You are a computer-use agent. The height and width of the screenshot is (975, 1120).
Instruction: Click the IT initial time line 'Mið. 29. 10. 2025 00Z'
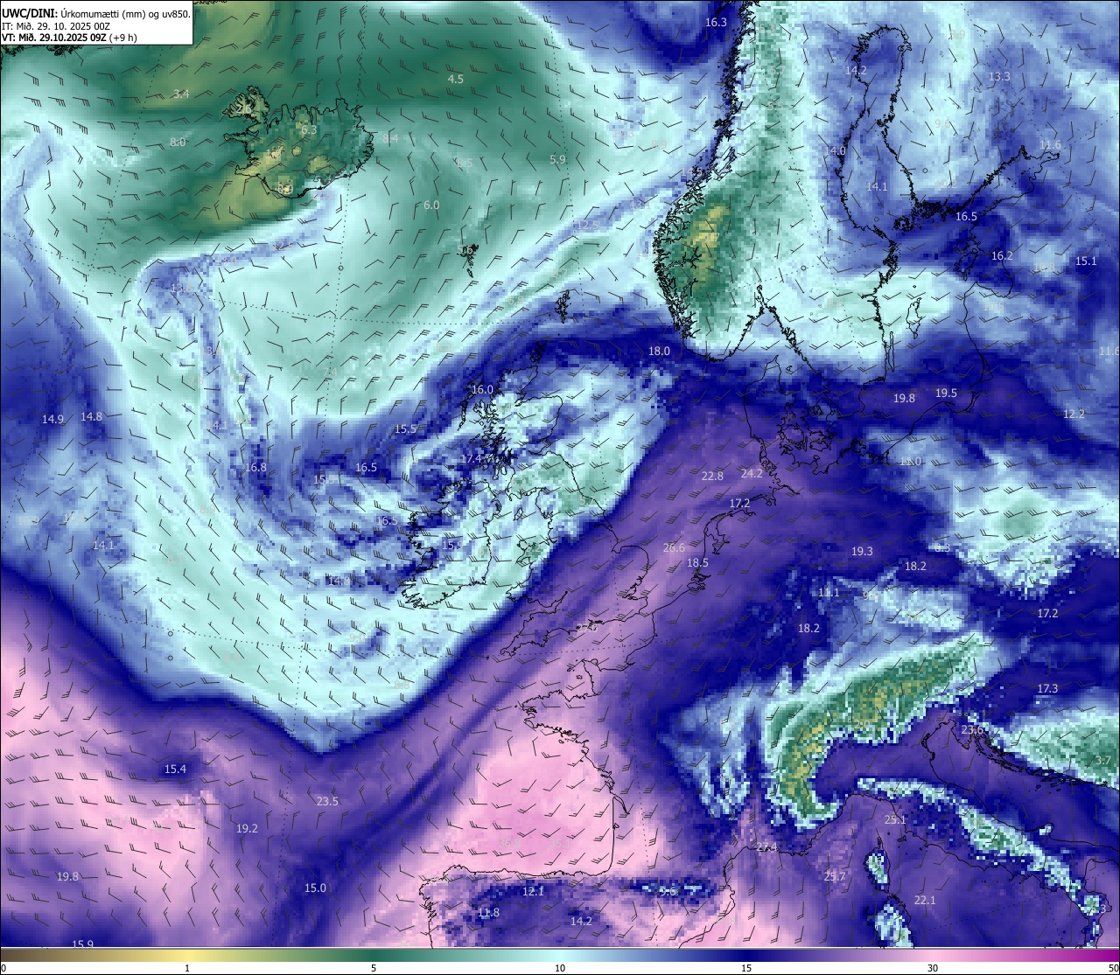(x=62, y=26)
